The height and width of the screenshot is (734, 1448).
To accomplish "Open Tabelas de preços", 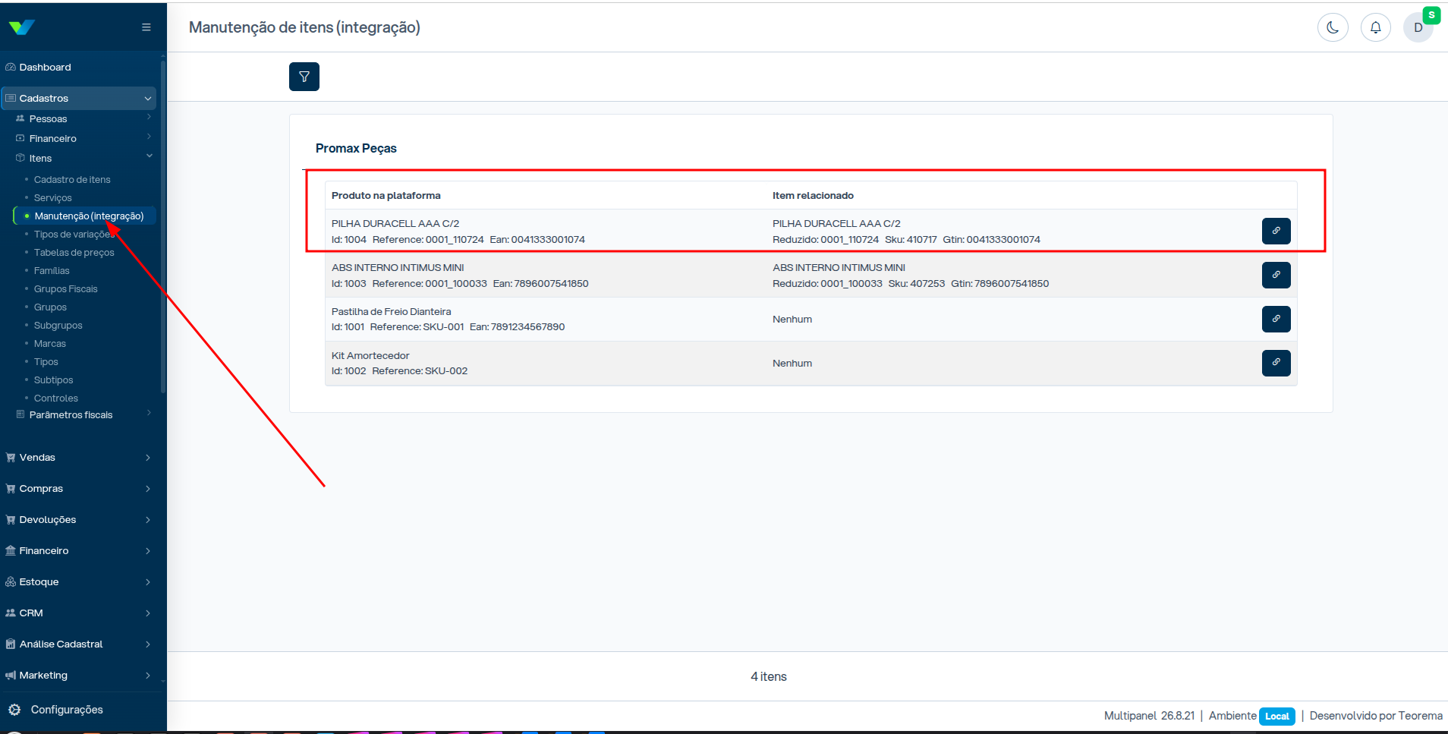I will pos(74,253).
